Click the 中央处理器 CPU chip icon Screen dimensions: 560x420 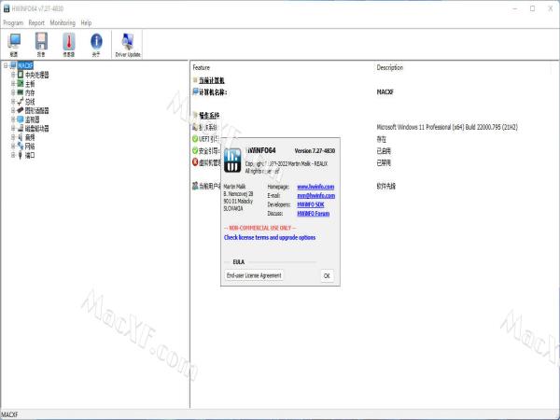(x=21, y=75)
